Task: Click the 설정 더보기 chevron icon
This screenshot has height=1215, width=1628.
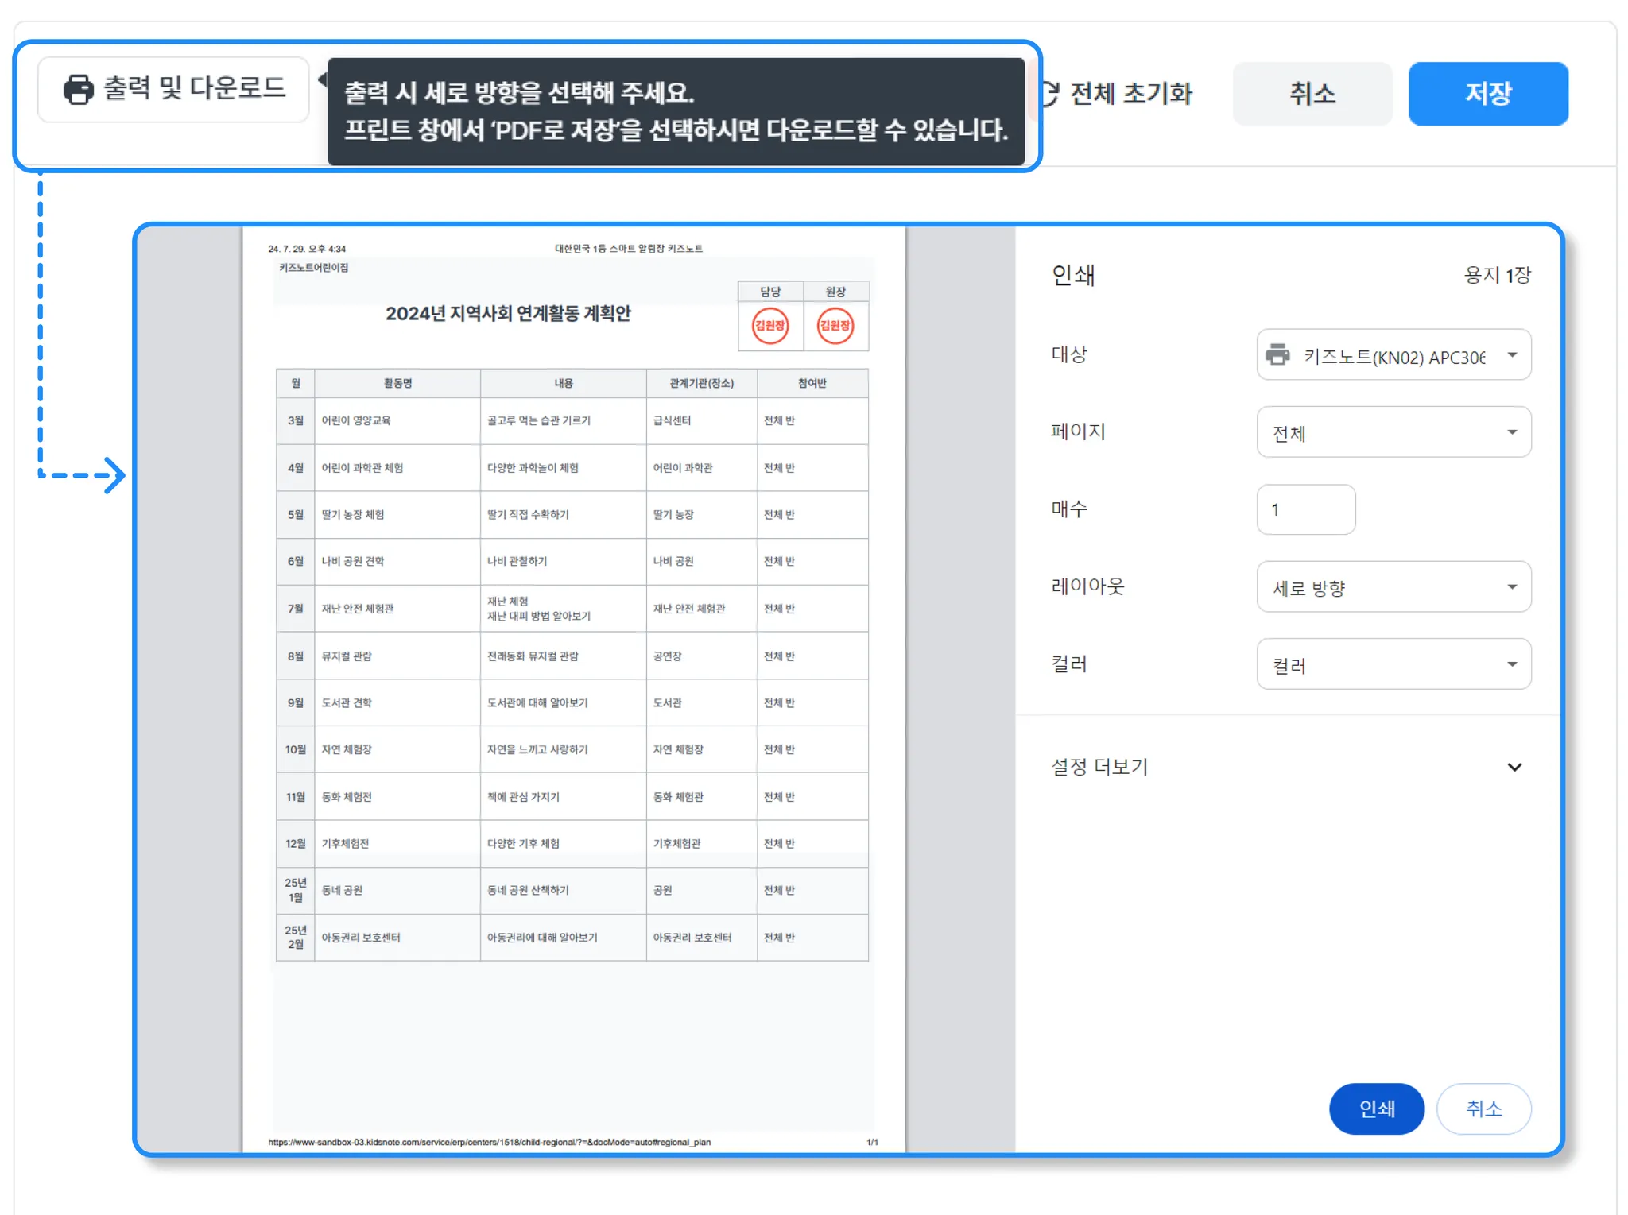Action: (1514, 767)
